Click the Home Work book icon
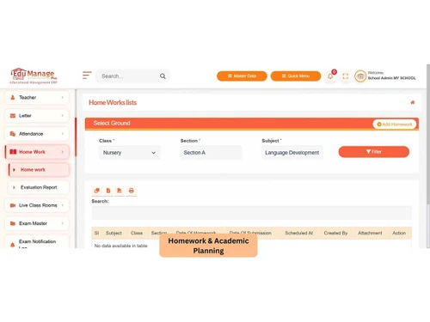430x322 pixels. [13, 152]
